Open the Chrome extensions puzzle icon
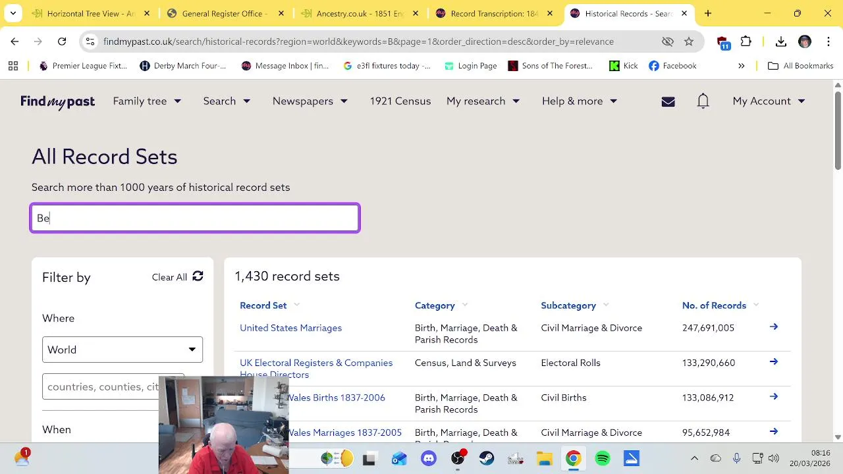Viewport: 843px width, 474px height. click(746, 41)
